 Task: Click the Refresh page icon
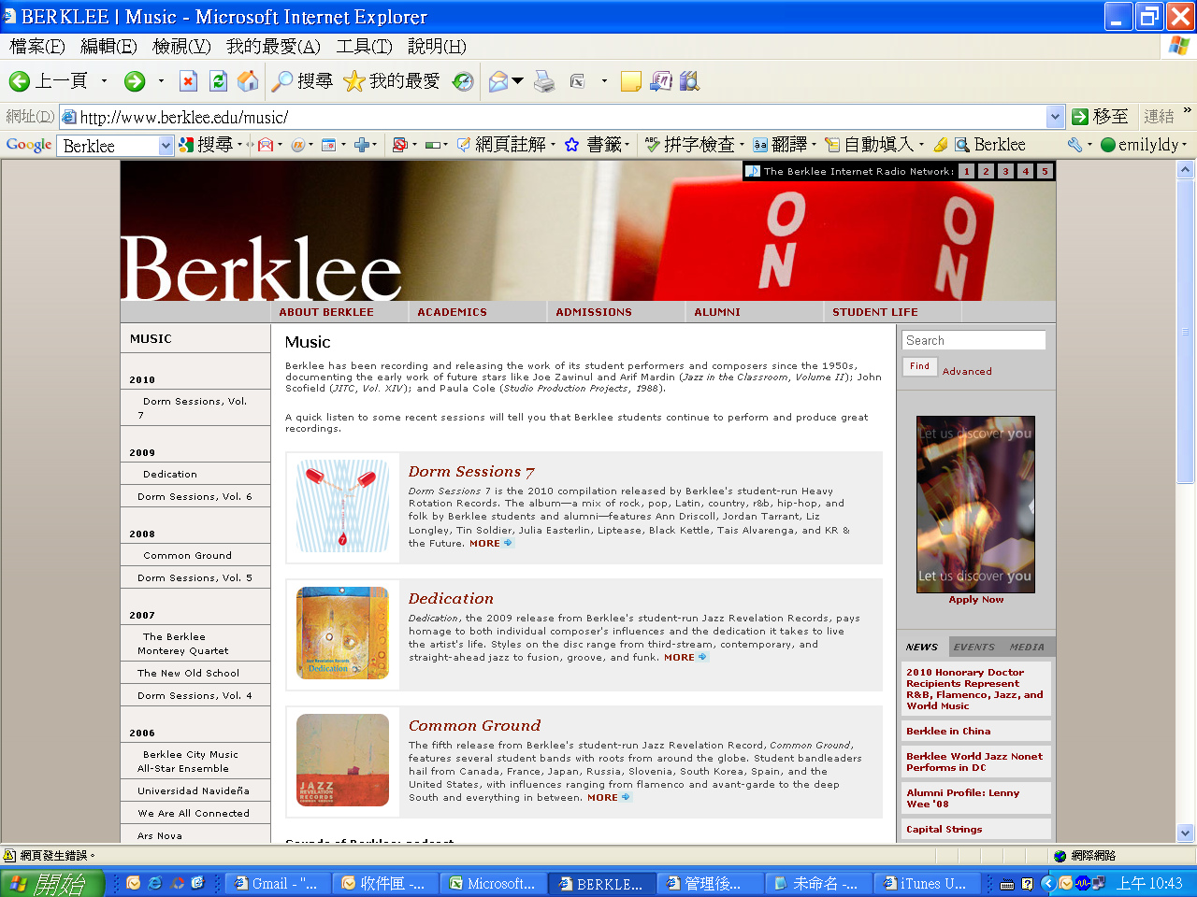tap(218, 82)
